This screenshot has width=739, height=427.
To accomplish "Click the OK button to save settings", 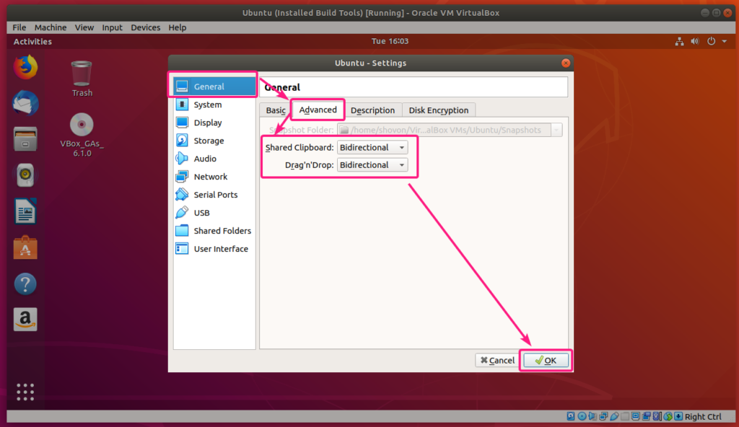I will coord(546,360).
